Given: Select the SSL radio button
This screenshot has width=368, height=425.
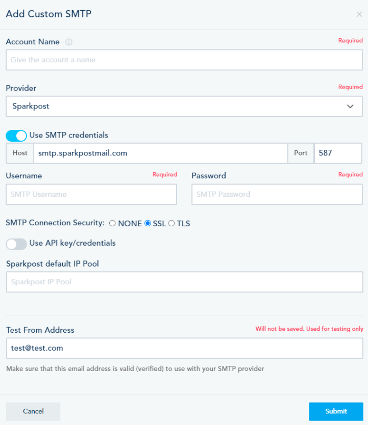Looking at the screenshot, I should (x=148, y=224).
